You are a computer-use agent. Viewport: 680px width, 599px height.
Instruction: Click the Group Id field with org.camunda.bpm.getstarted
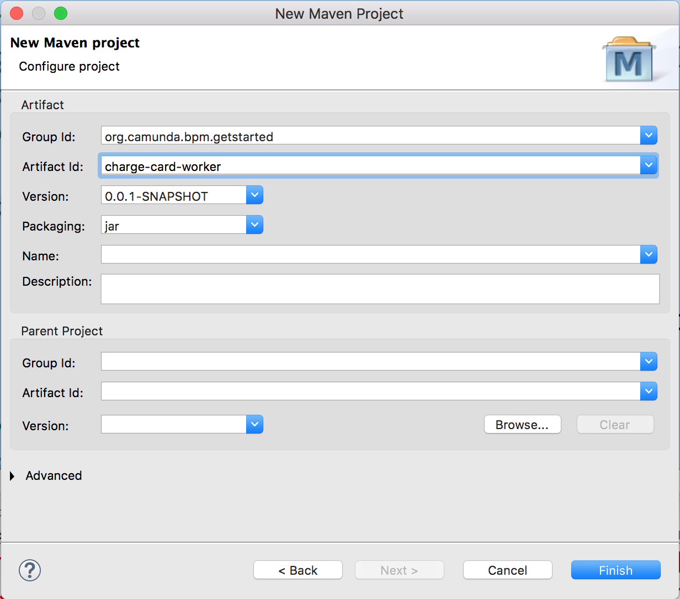[370, 136]
